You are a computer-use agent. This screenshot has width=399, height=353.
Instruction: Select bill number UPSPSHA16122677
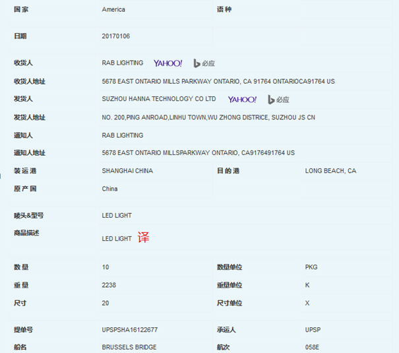(130, 330)
